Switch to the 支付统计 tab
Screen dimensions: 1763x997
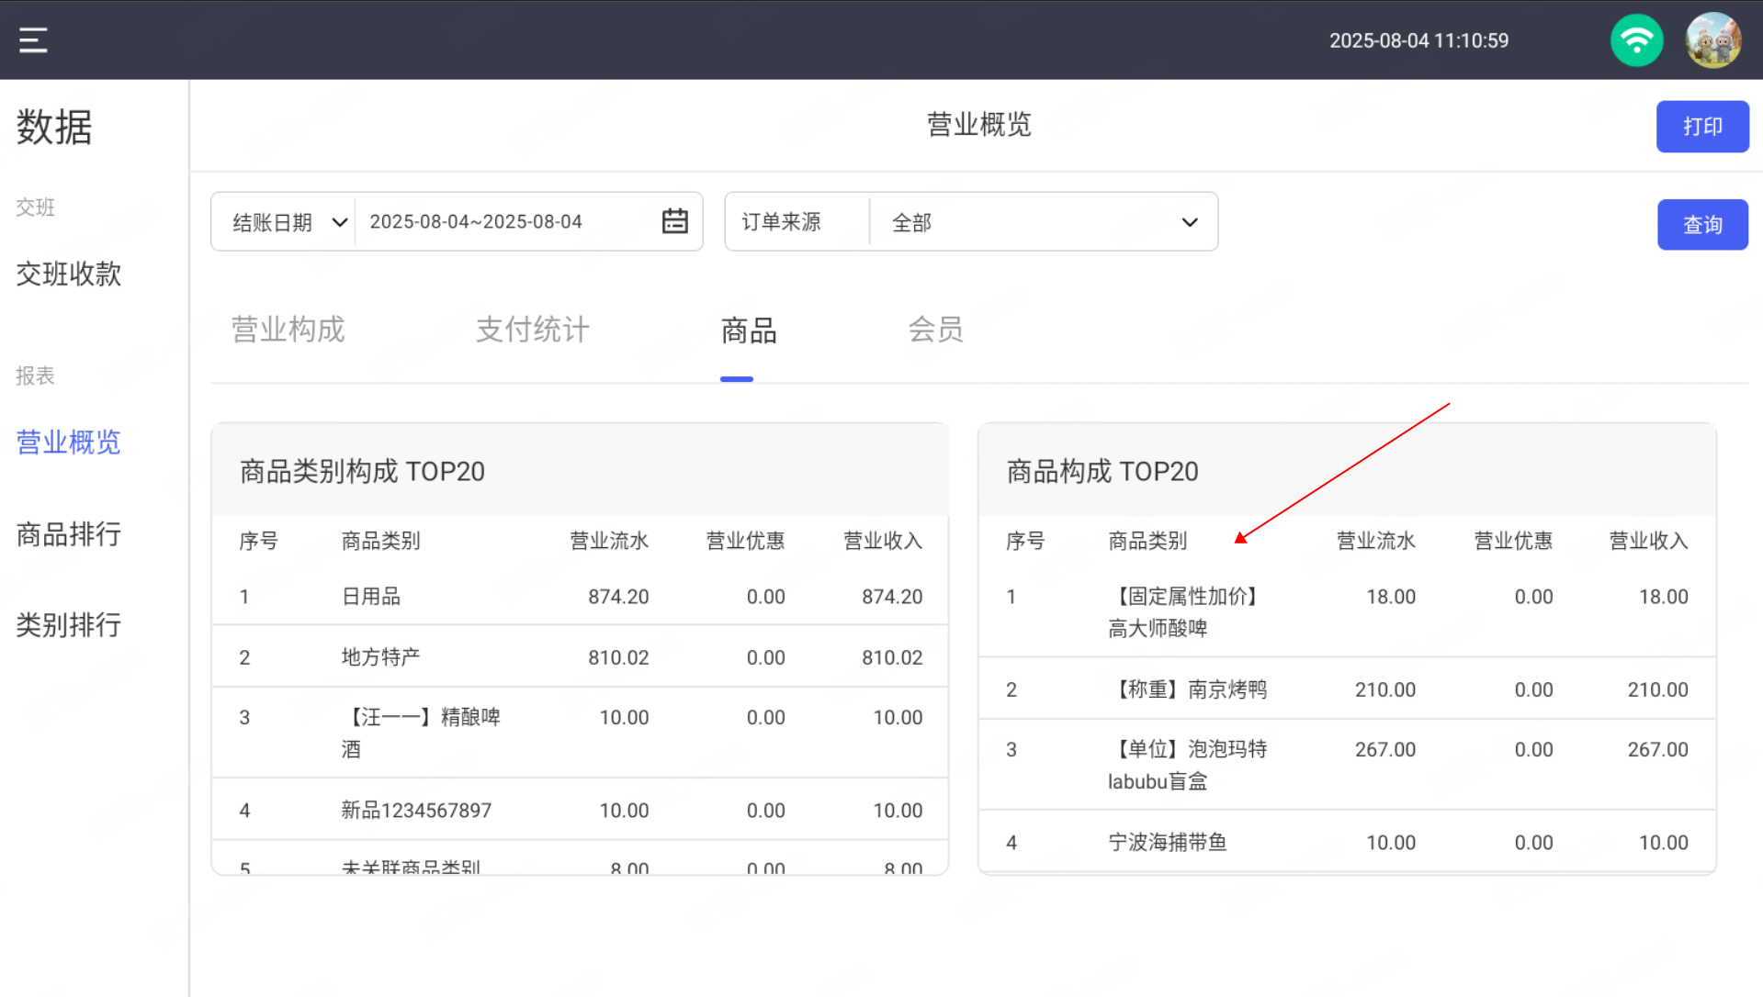(x=533, y=330)
